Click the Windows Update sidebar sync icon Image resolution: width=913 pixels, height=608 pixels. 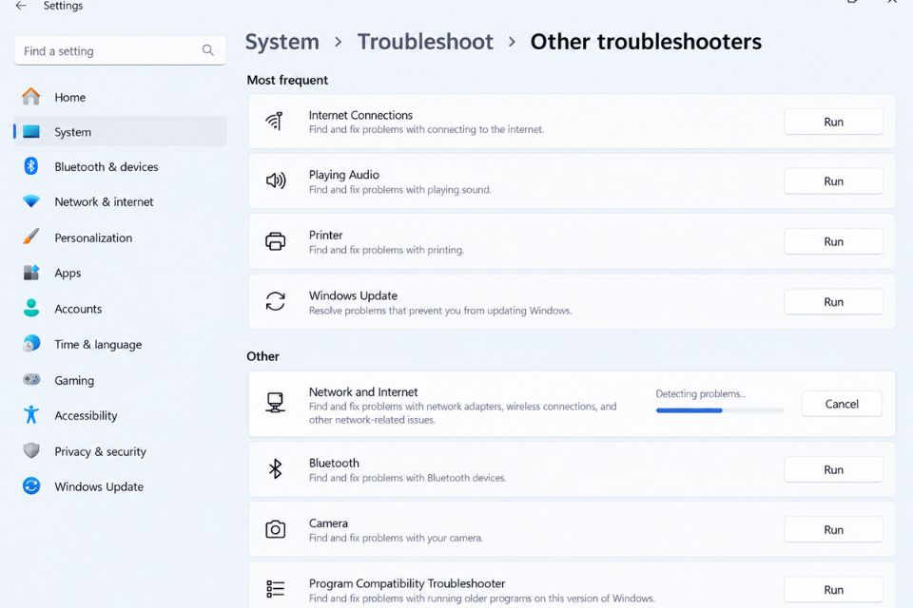[x=31, y=485]
